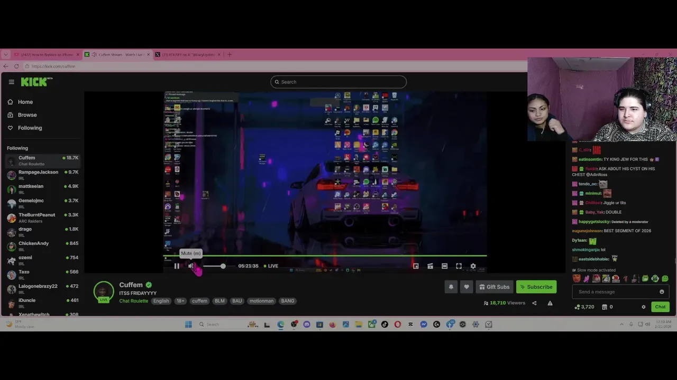This screenshot has height=380, width=677.
Task: Open the Chat Roulette category link
Action: tap(133, 301)
